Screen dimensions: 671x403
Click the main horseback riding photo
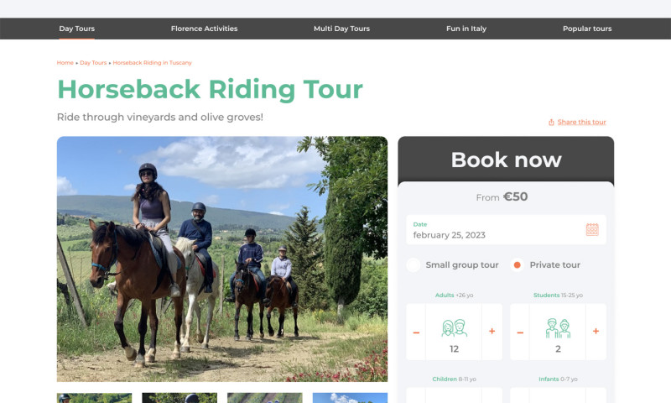(222, 259)
